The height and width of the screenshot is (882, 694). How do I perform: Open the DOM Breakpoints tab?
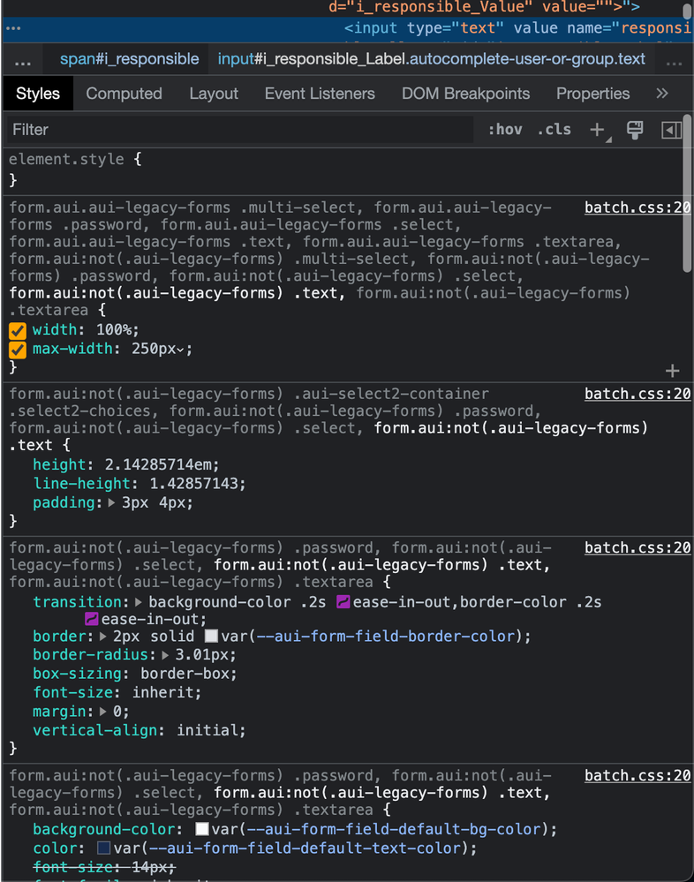click(465, 94)
